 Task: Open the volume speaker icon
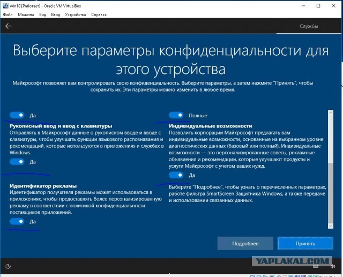tap(333, 266)
